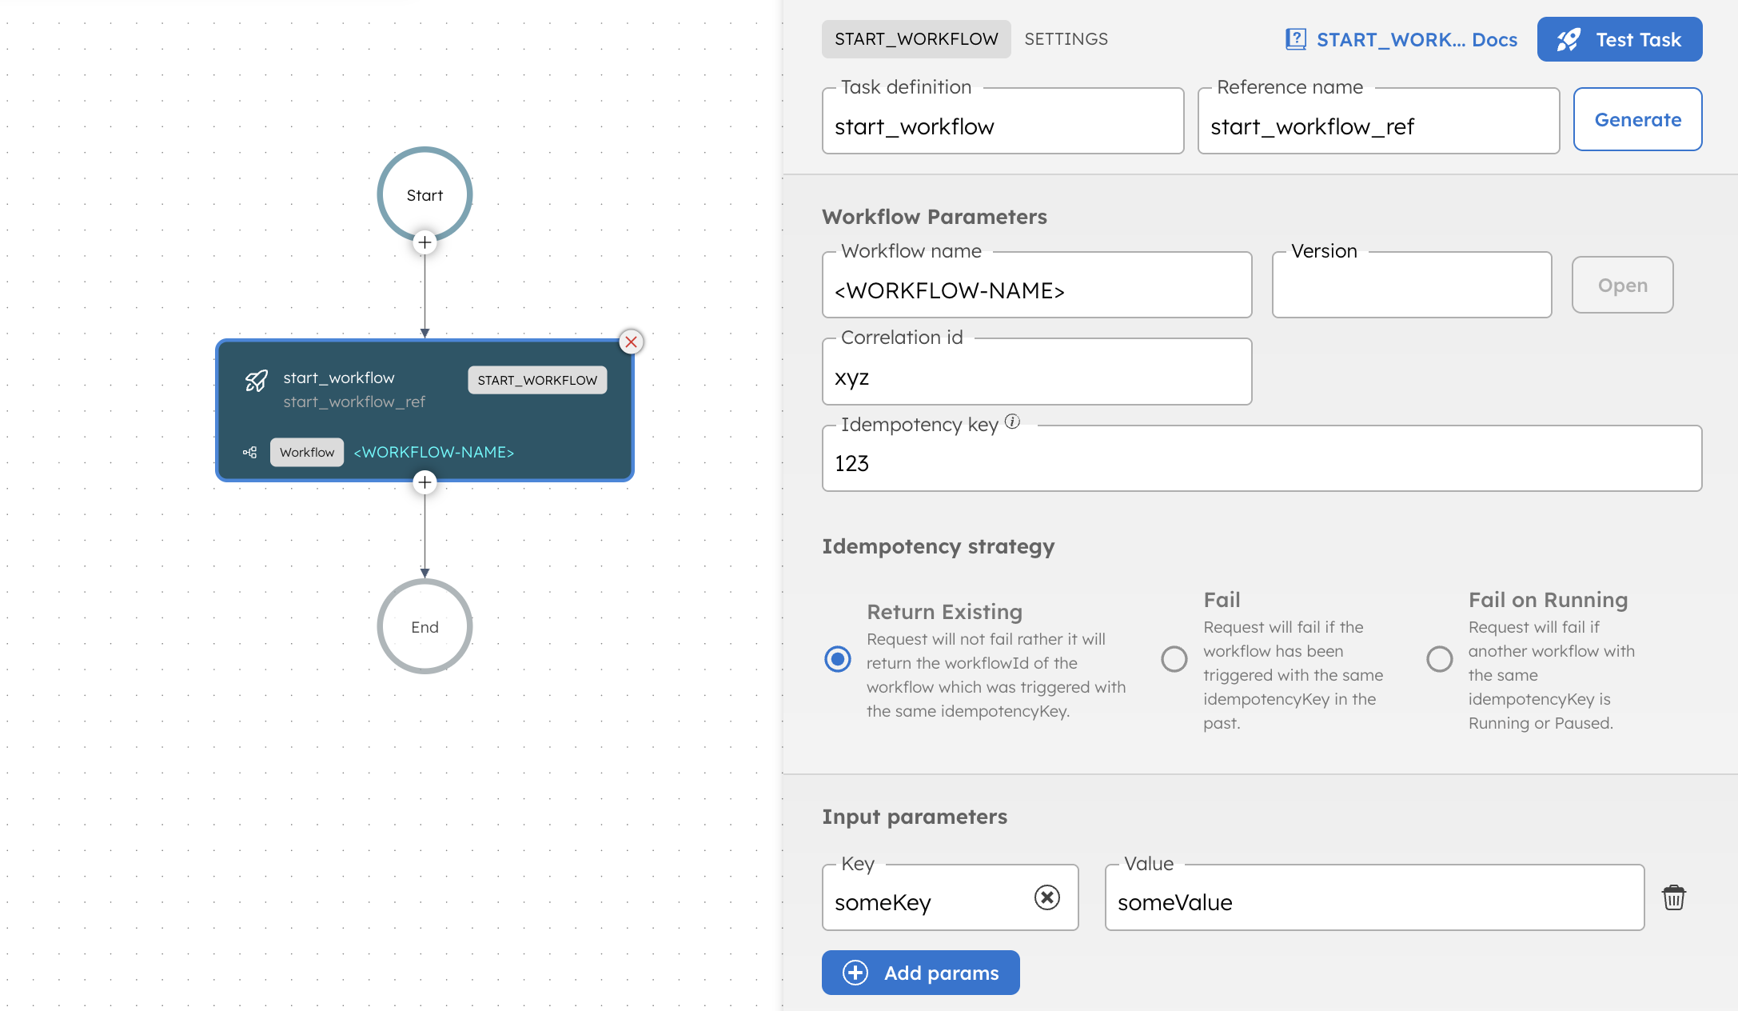
Task: Click the Generate button for reference name
Action: click(x=1637, y=119)
